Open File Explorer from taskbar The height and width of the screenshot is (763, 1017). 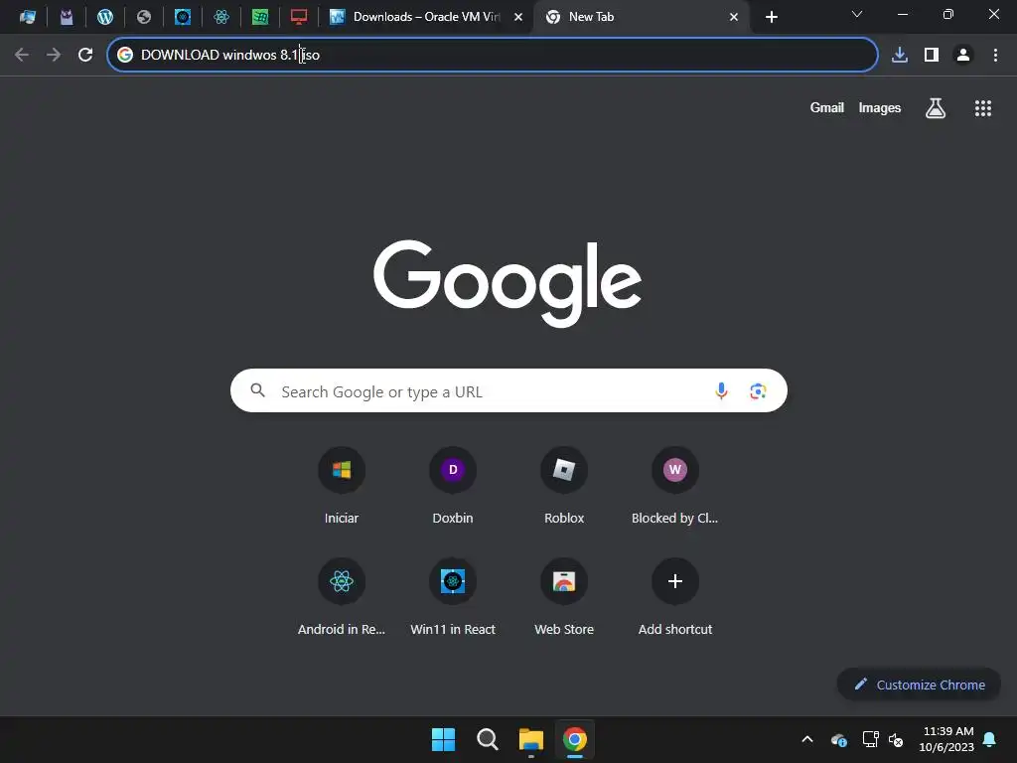530,739
